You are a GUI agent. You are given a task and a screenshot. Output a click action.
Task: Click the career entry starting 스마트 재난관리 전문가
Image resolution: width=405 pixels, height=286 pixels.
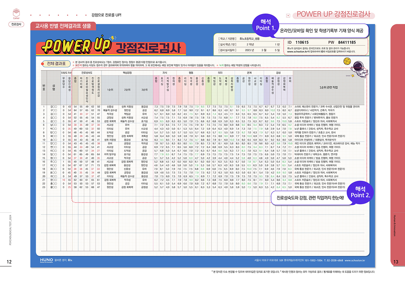click(x=327, y=107)
